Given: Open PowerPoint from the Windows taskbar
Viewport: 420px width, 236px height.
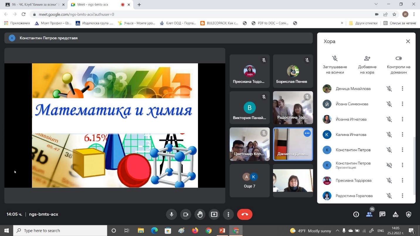Looking at the screenshot, I should click(222, 231).
